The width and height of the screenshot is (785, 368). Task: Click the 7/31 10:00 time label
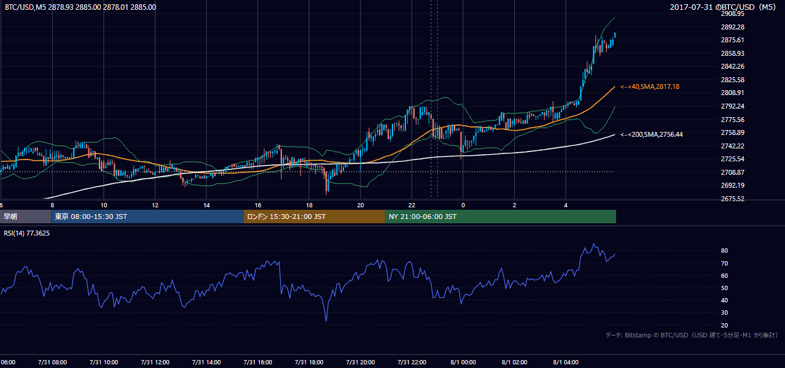(x=104, y=362)
